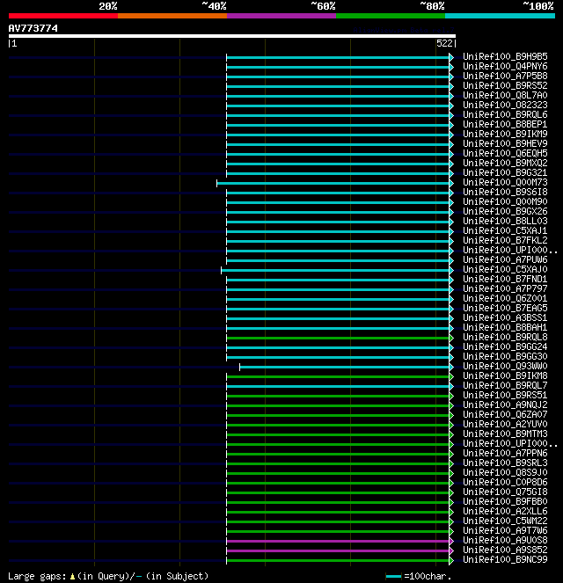
Task: Click the start tick of the Q93WW0 alignment
Action: pyautogui.click(x=239, y=367)
